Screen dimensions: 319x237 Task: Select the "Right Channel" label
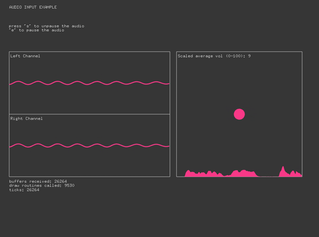pyautogui.click(x=26, y=118)
